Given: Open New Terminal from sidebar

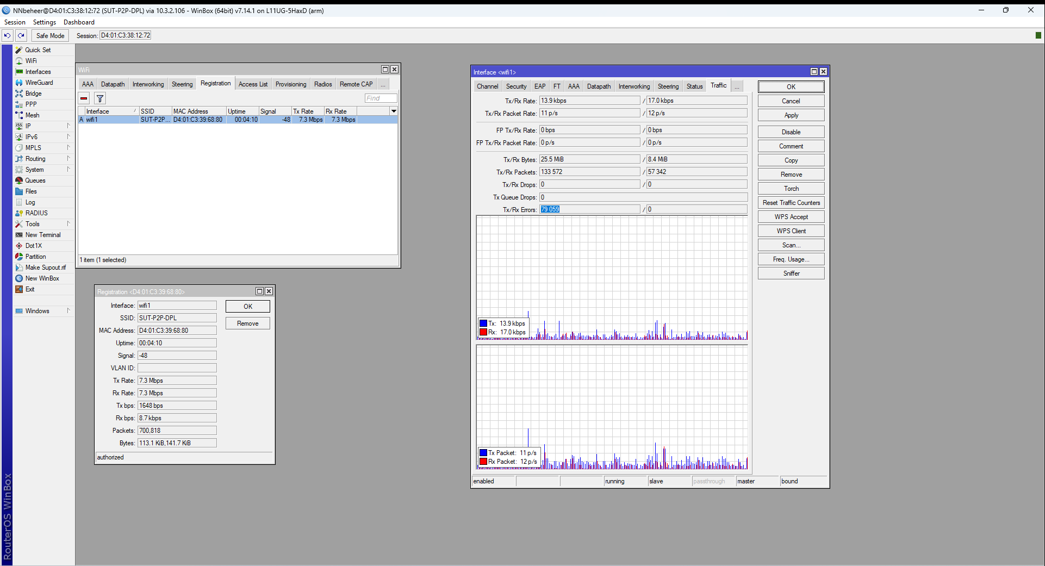Looking at the screenshot, I should (42, 235).
